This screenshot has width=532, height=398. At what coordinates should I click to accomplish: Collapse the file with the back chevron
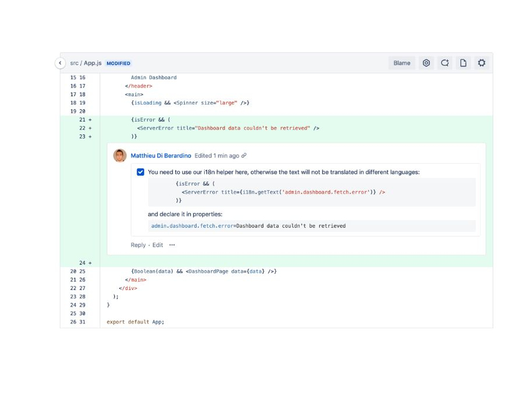60,63
